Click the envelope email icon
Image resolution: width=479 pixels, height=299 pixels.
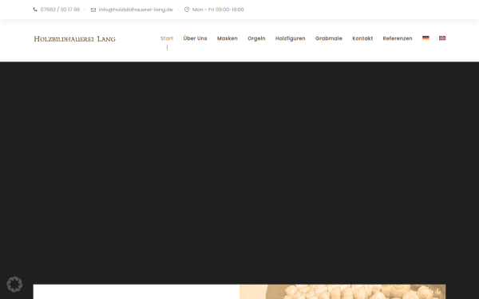coord(93,10)
